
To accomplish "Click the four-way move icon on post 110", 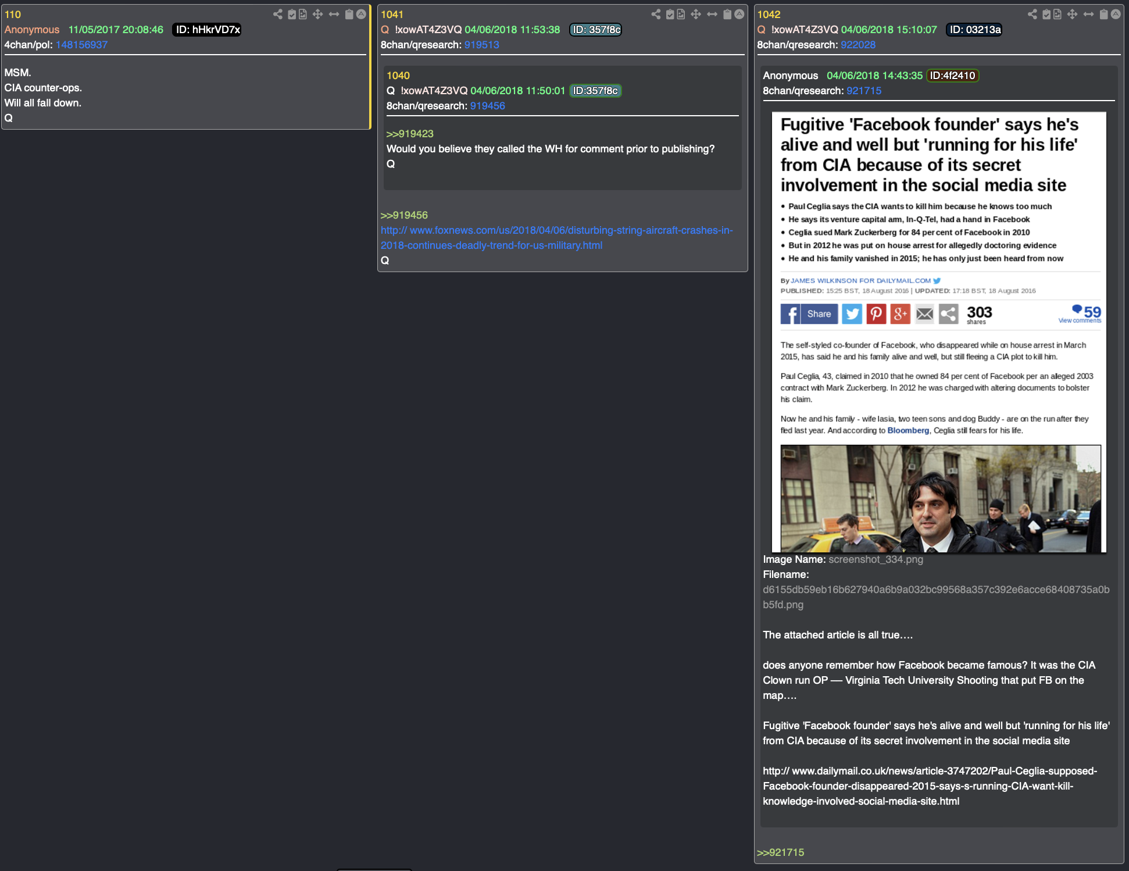I will point(317,14).
